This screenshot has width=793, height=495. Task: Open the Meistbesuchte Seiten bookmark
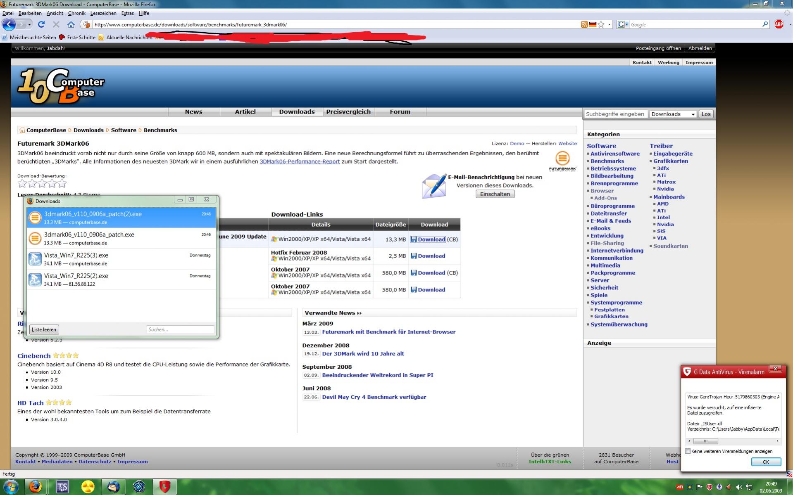[29, 37]
